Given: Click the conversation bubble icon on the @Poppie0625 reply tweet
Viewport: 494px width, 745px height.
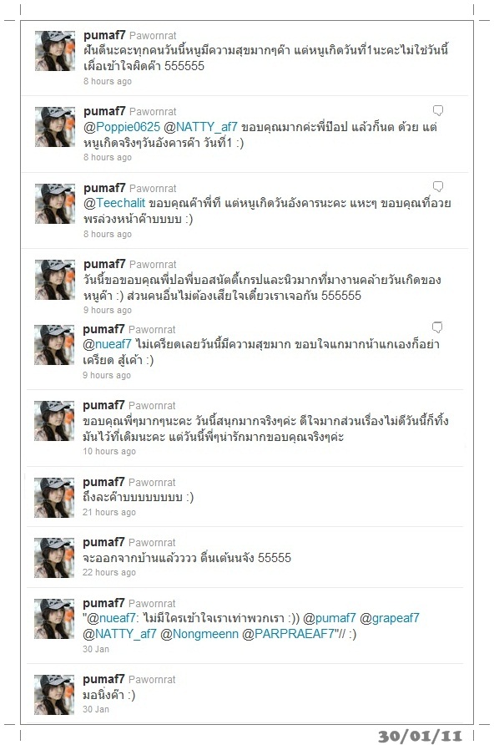Looking at the screenshot, I should (438, 111).
